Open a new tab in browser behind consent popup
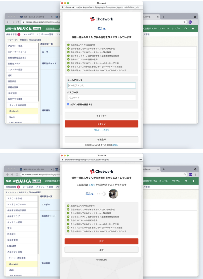The image size is (203, 279). (x=164, y=169)
